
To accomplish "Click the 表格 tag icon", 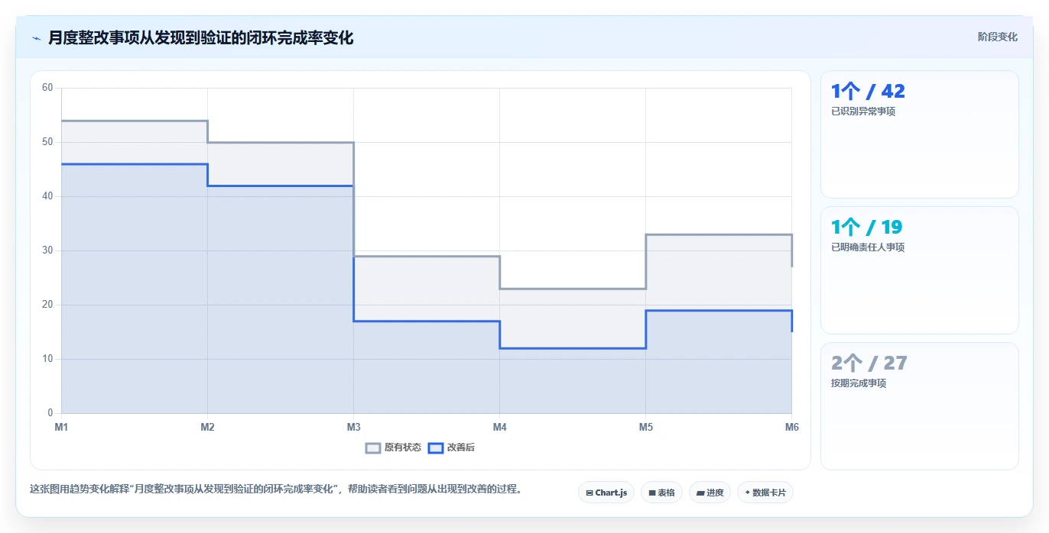I will tap(652, 493).
